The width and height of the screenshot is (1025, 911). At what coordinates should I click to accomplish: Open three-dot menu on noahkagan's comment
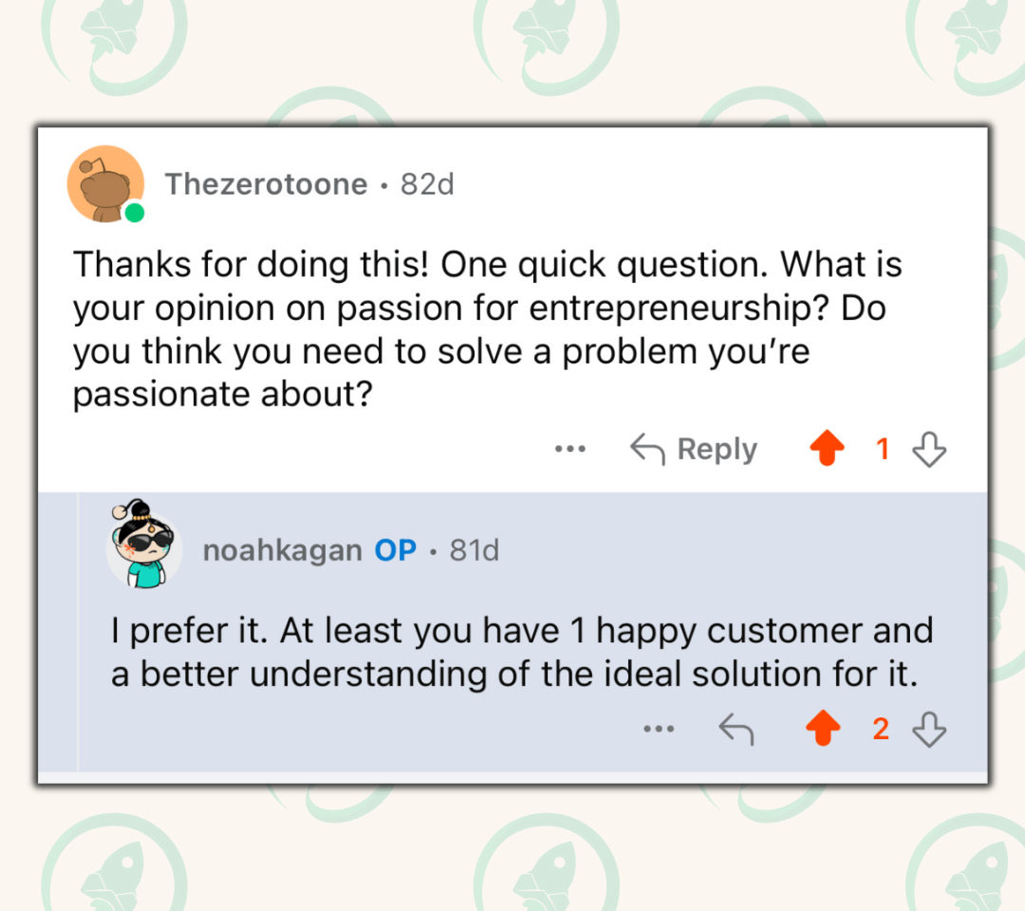659,728
